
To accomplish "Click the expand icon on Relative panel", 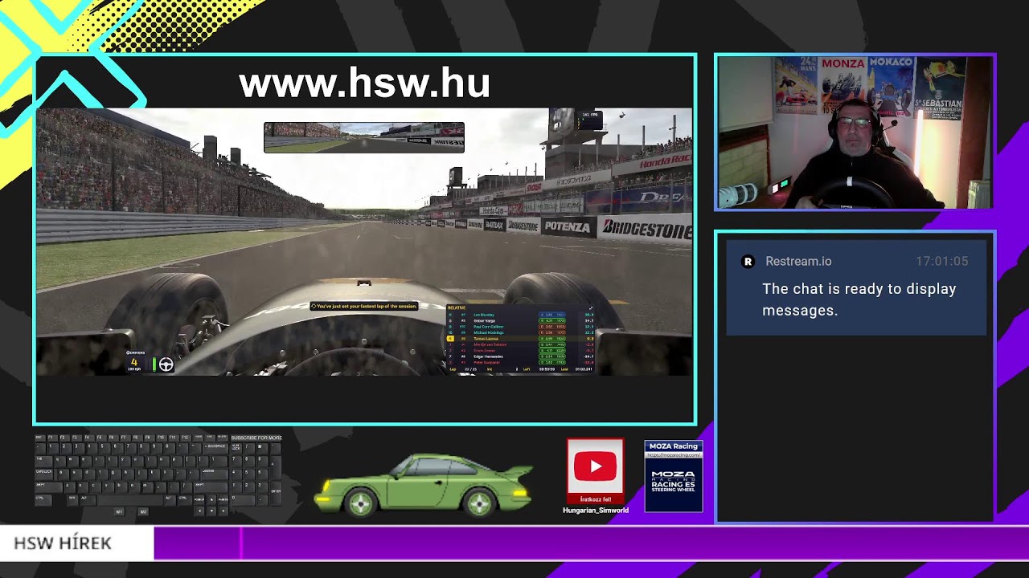I will coord(591,308).
